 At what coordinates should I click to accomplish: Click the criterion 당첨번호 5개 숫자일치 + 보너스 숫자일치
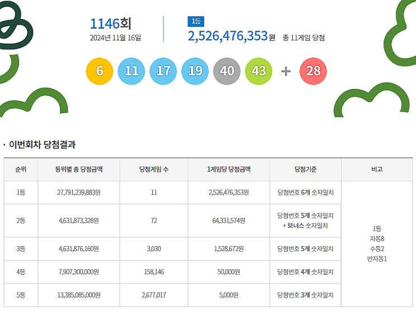(305, 220)
